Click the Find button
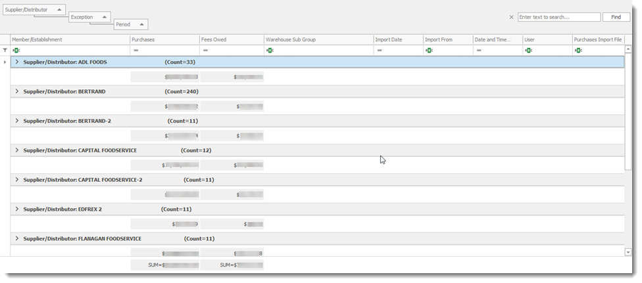This screenshot has width=642, height=283. [616, 17]
